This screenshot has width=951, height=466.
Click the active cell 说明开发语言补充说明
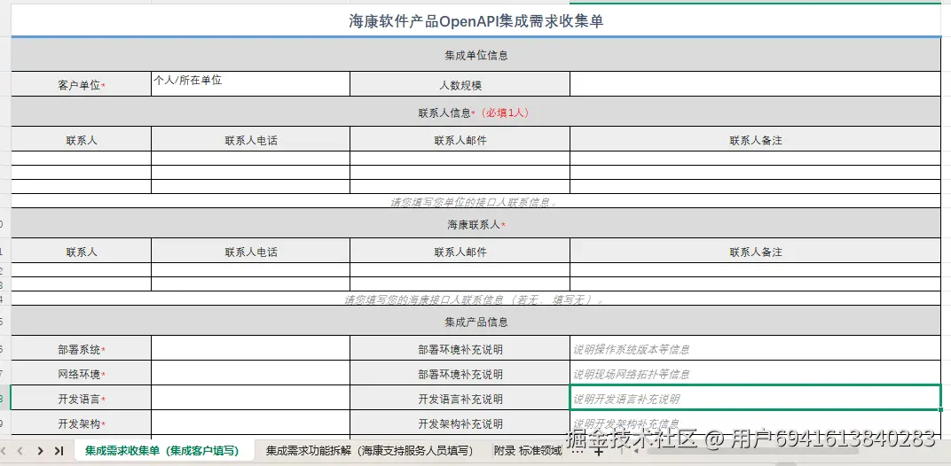coord(756,398)
